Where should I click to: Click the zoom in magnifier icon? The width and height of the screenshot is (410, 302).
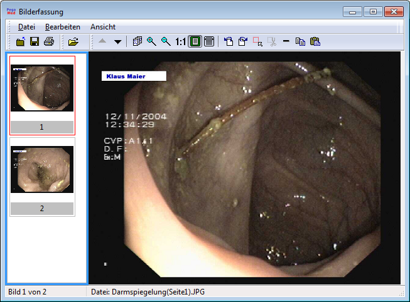pos(151,42)
